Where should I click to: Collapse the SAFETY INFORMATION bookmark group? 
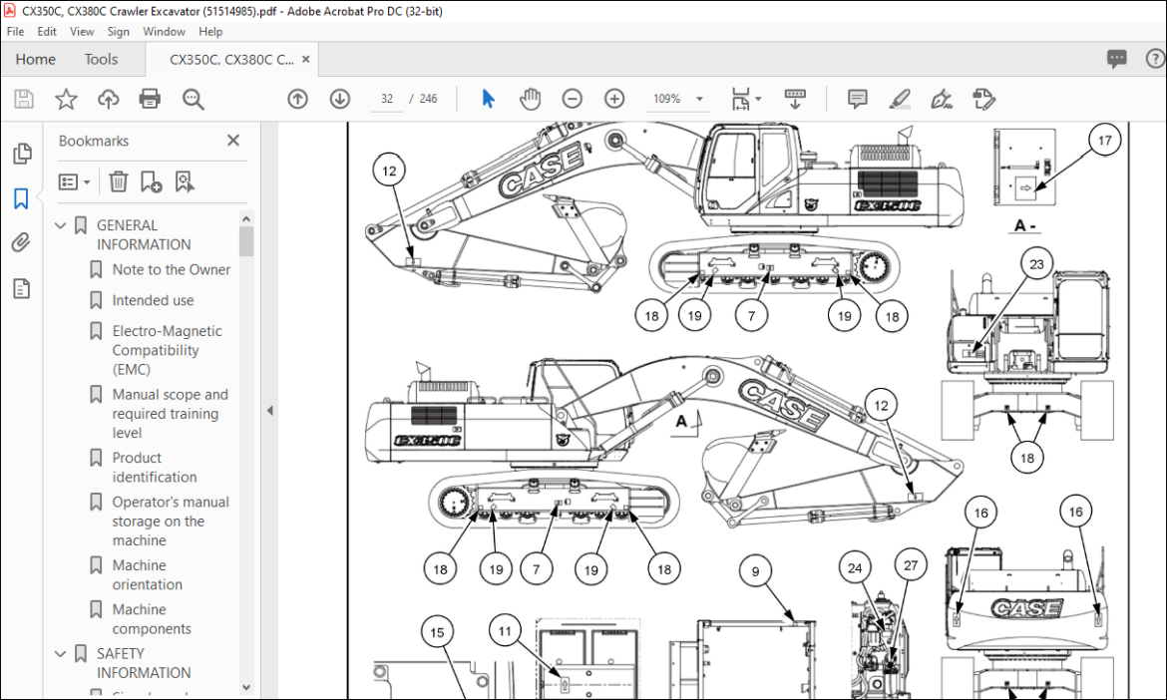[61, 654]
